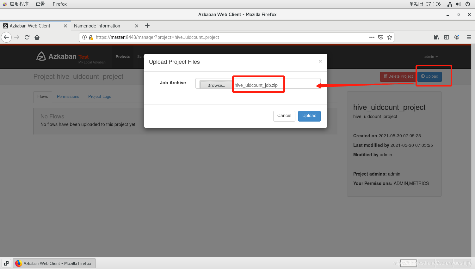Open the power menu icon

coord(468,4)
